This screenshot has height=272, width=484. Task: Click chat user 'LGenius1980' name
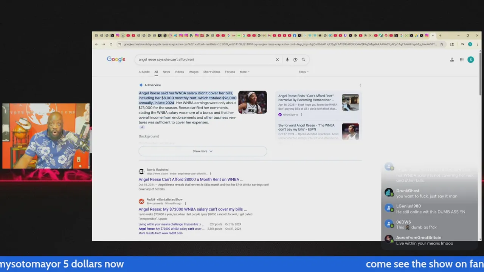tap(408, 206)
